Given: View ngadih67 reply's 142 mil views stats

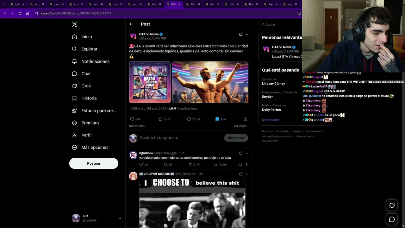Looking at the screenshot, I should (220, 164).
